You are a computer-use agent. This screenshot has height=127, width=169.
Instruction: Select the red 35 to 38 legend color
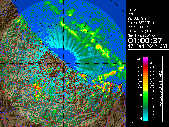145,67
